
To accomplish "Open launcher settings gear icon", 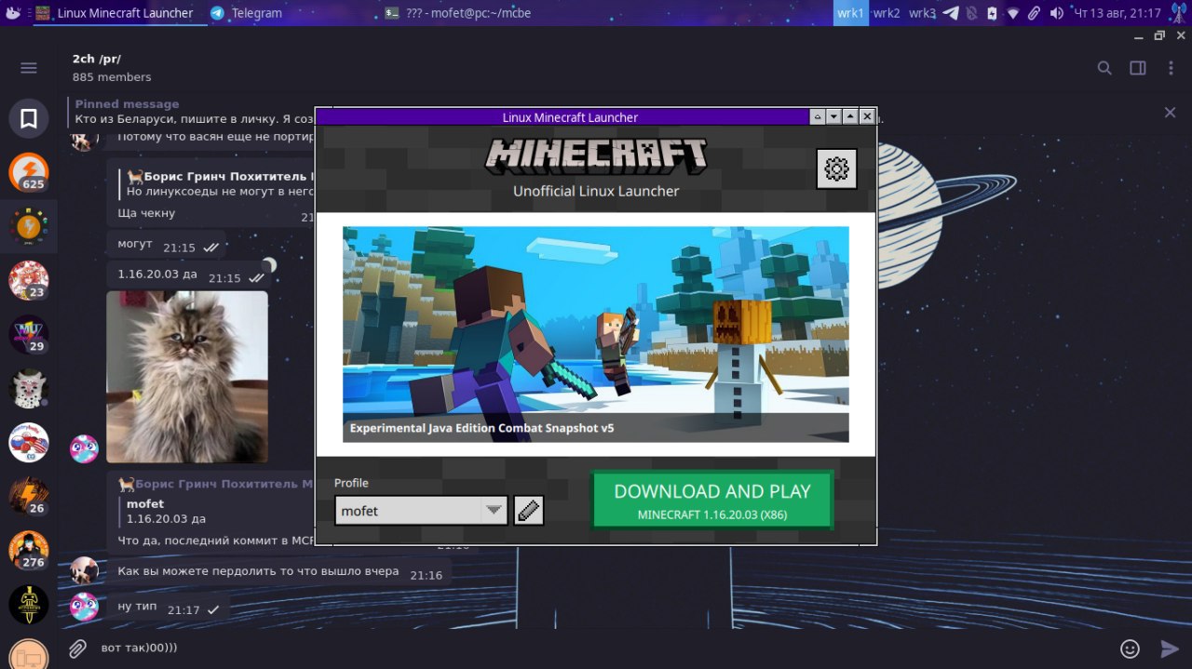I will [836, 168].
